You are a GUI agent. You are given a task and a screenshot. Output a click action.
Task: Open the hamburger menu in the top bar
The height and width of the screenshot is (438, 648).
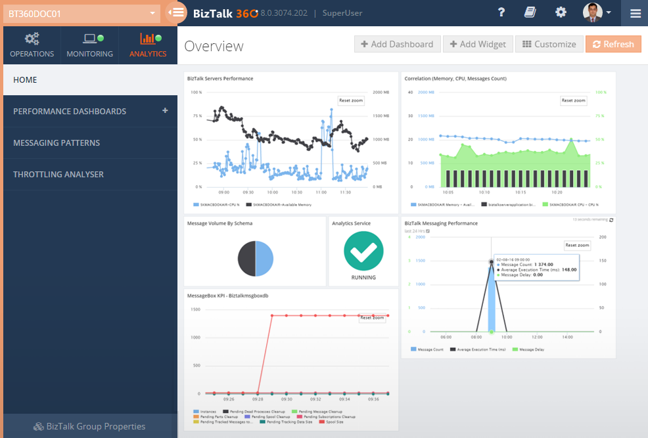click(x=634, y=13)
